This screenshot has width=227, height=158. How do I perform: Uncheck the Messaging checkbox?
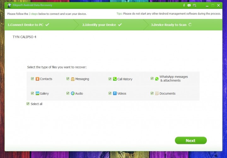(x=68, y=79)
